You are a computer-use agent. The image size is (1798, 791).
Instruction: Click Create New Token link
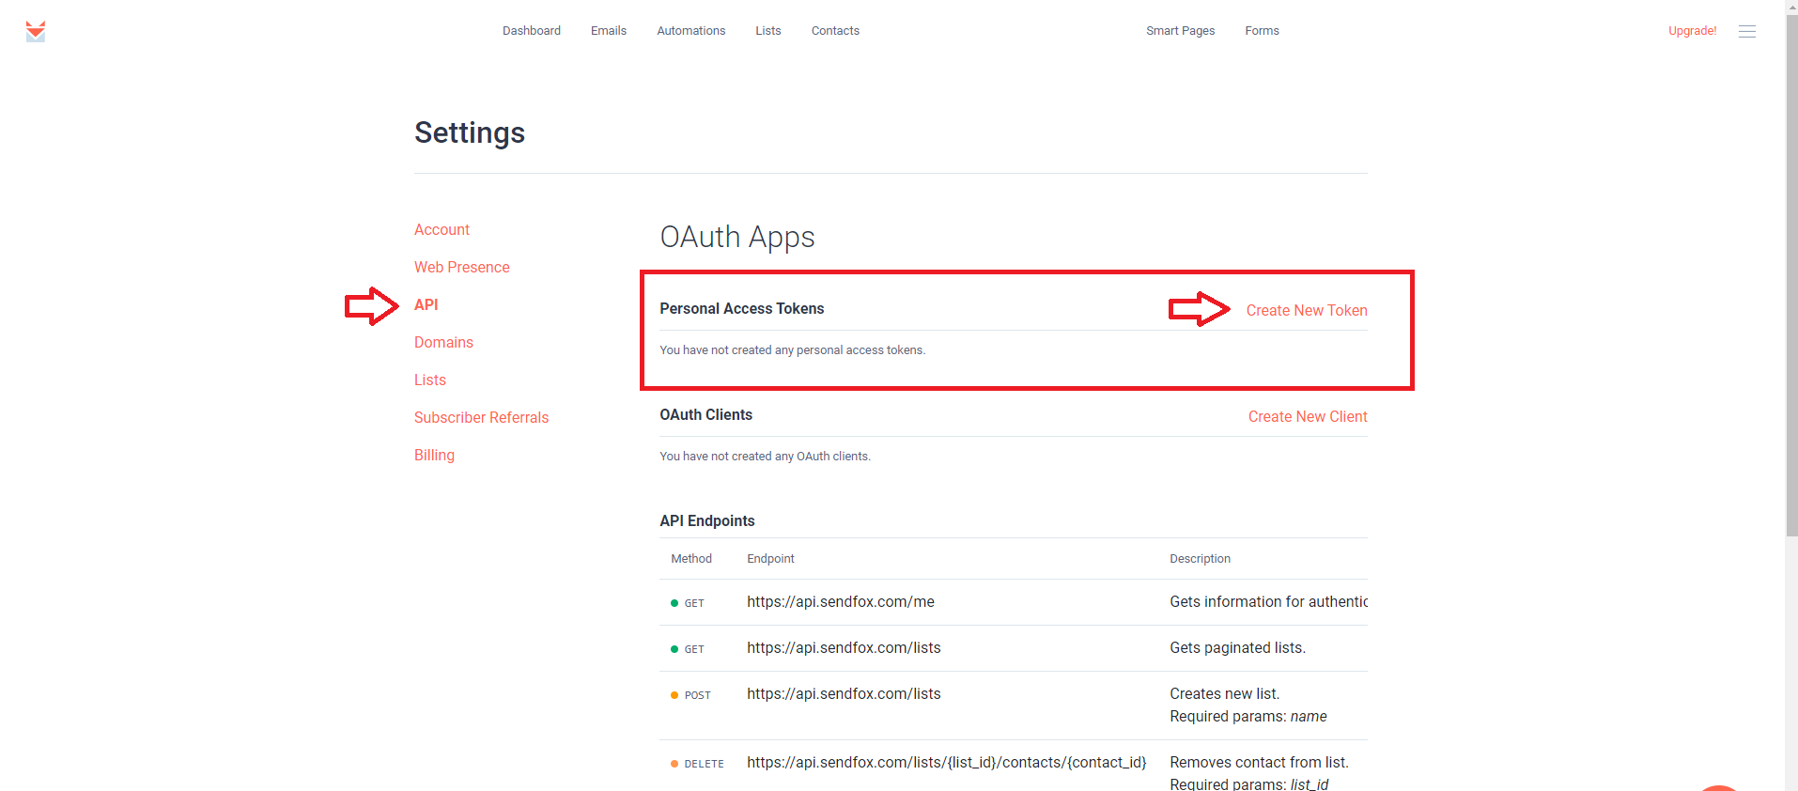(x=1306, y=311)
